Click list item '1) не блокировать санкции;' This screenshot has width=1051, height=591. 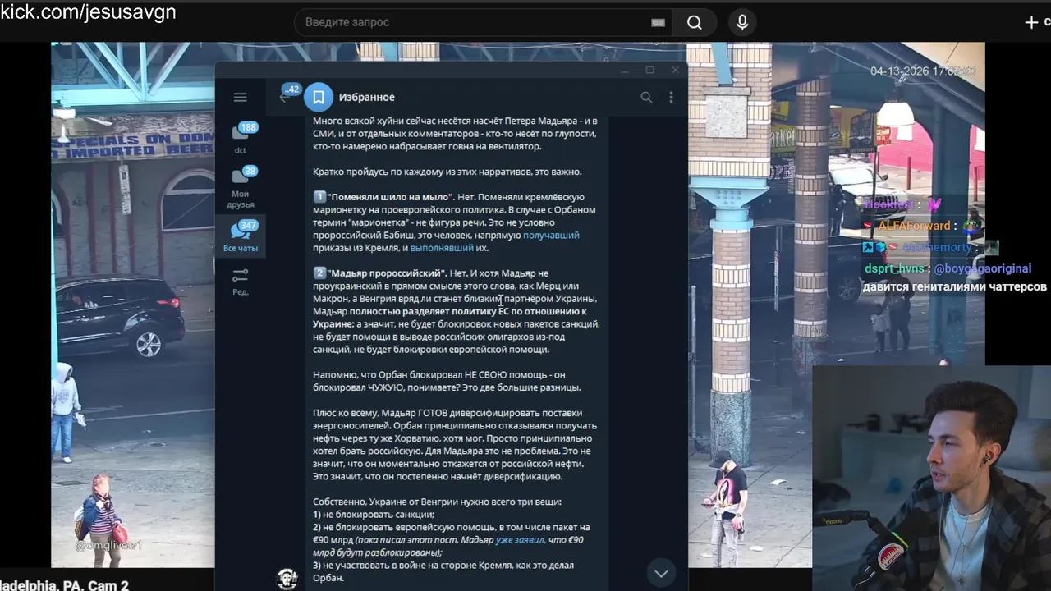pyautogui.click(x=374, y=515)
